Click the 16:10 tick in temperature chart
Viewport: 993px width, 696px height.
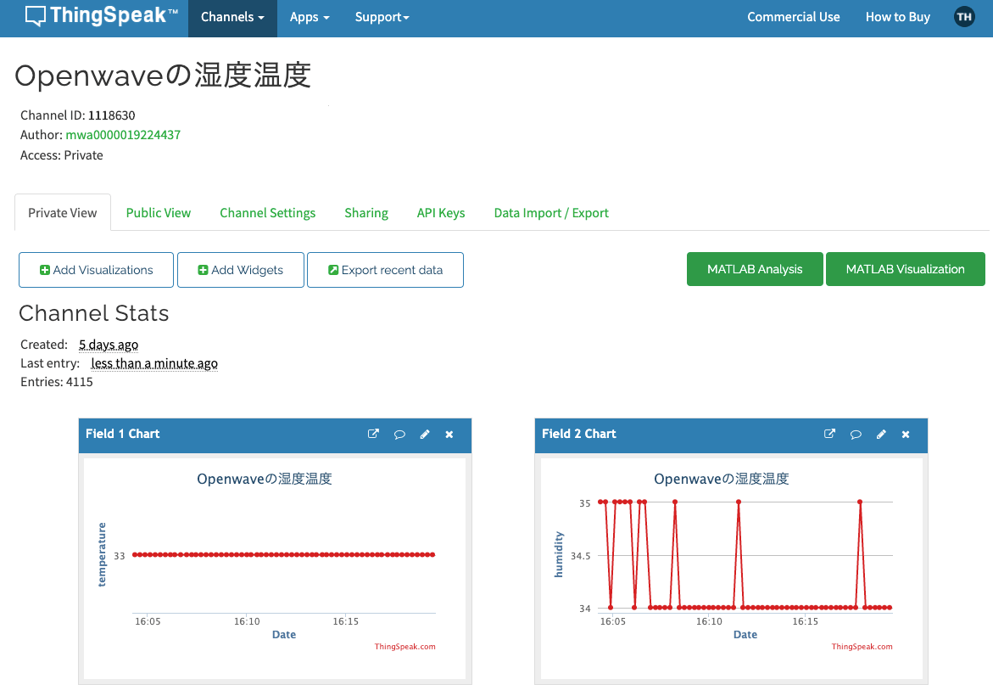pyautogui.click(x=247, y=622)
